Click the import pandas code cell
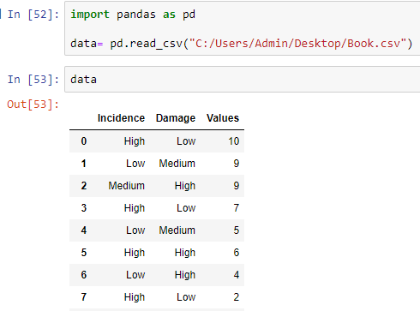The height and width of the screenshot is (311, 420). pos(243,28)
